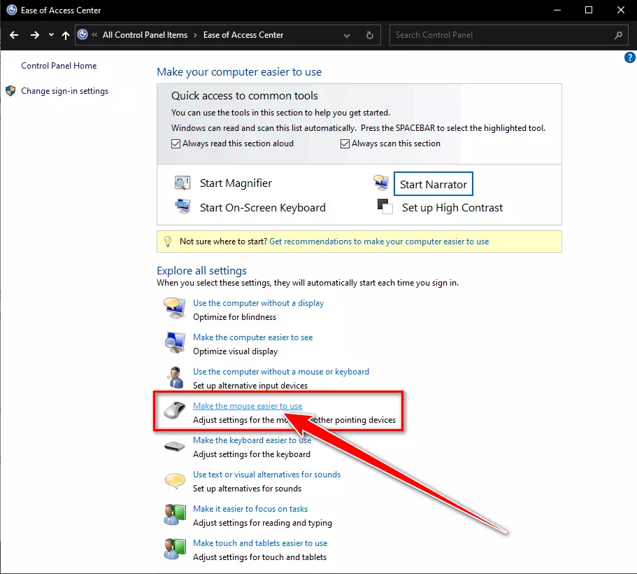Click the 'Set up alternative input devices' text

point(250,385)
